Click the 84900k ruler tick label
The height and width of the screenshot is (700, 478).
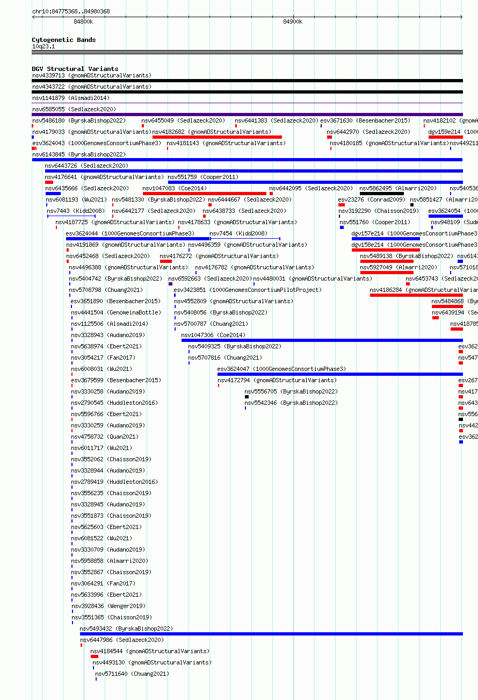pos(293,22)
